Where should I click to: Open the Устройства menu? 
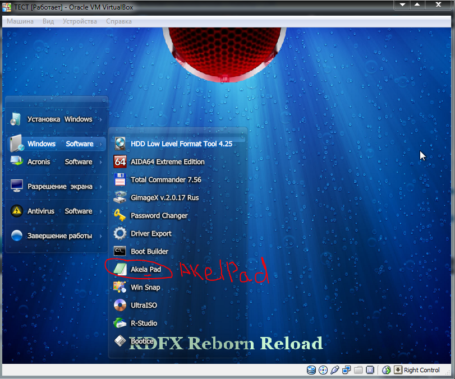coord(80,21)
